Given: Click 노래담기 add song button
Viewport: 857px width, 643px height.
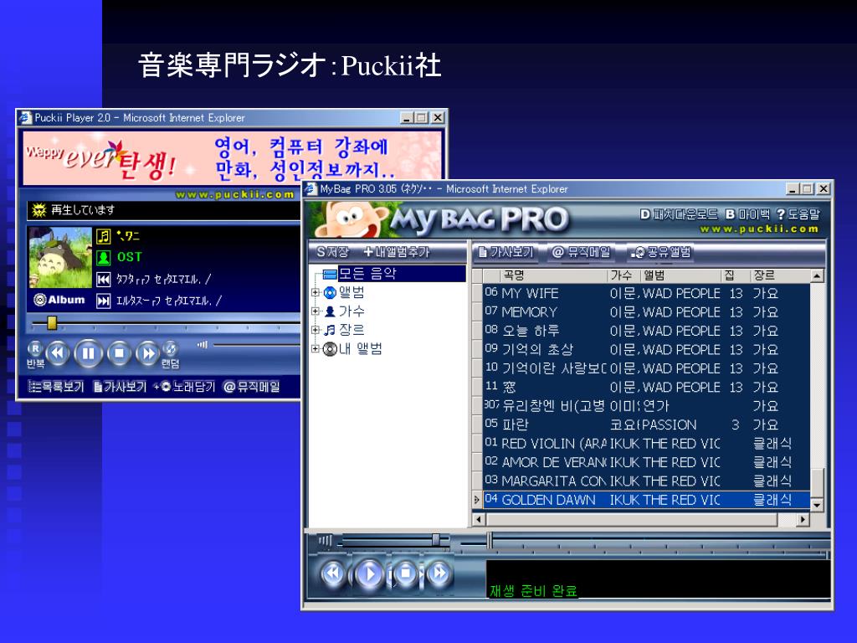Looking at the screenshot, I should [x=184, y=387].
